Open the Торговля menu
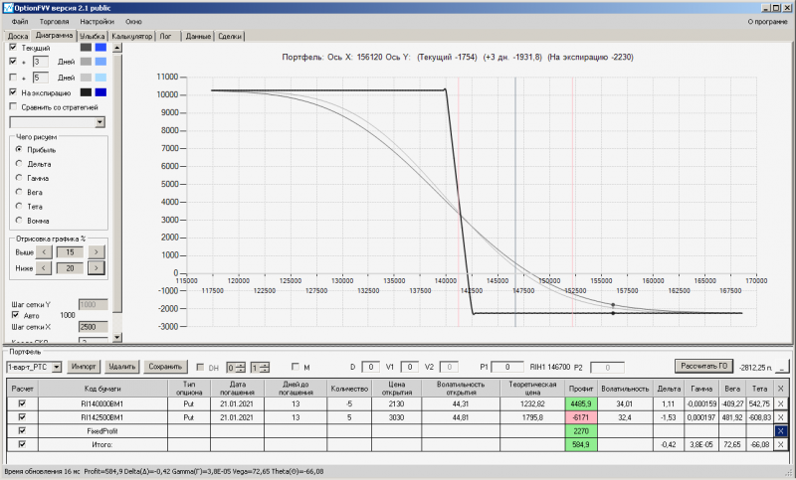The image size is (796, 480). (x=54, y=22)
